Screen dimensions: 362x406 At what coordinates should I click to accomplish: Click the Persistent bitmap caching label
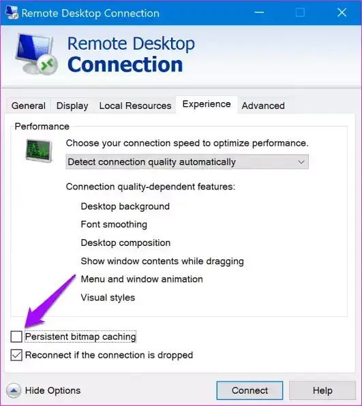(80, 337)
